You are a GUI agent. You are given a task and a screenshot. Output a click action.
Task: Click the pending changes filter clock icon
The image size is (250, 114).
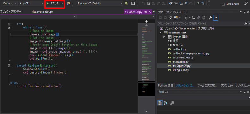186,18
